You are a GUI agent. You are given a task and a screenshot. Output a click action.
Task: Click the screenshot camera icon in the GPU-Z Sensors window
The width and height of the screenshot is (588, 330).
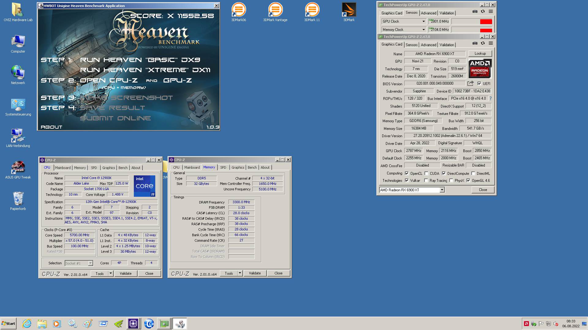click(475, 12)
